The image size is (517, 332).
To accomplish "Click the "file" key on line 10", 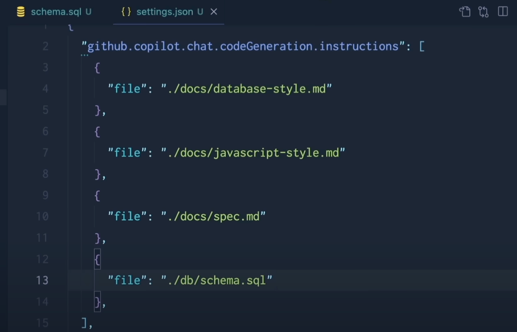I will click(x=127, y=216).
